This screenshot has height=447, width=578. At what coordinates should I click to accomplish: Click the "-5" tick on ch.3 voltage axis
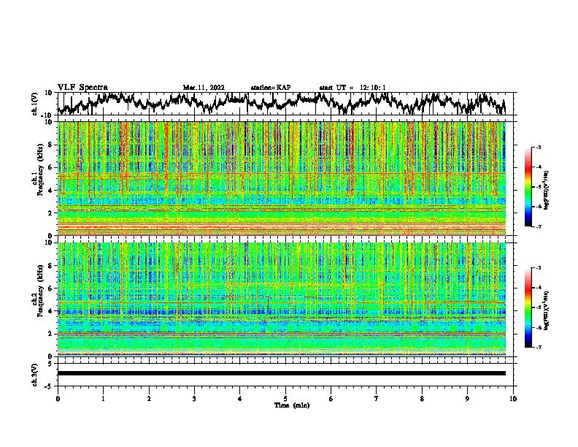(x=50, y=386)
